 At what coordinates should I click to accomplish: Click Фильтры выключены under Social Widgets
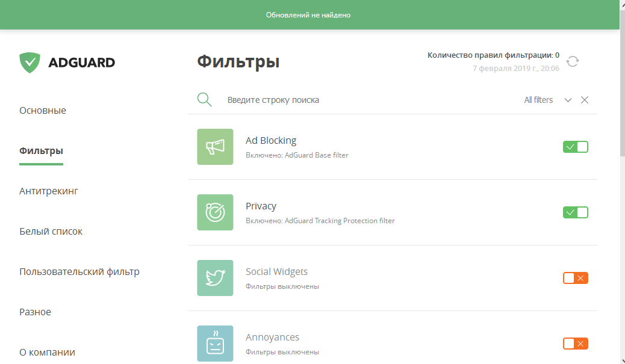click(x=282, y=286)
